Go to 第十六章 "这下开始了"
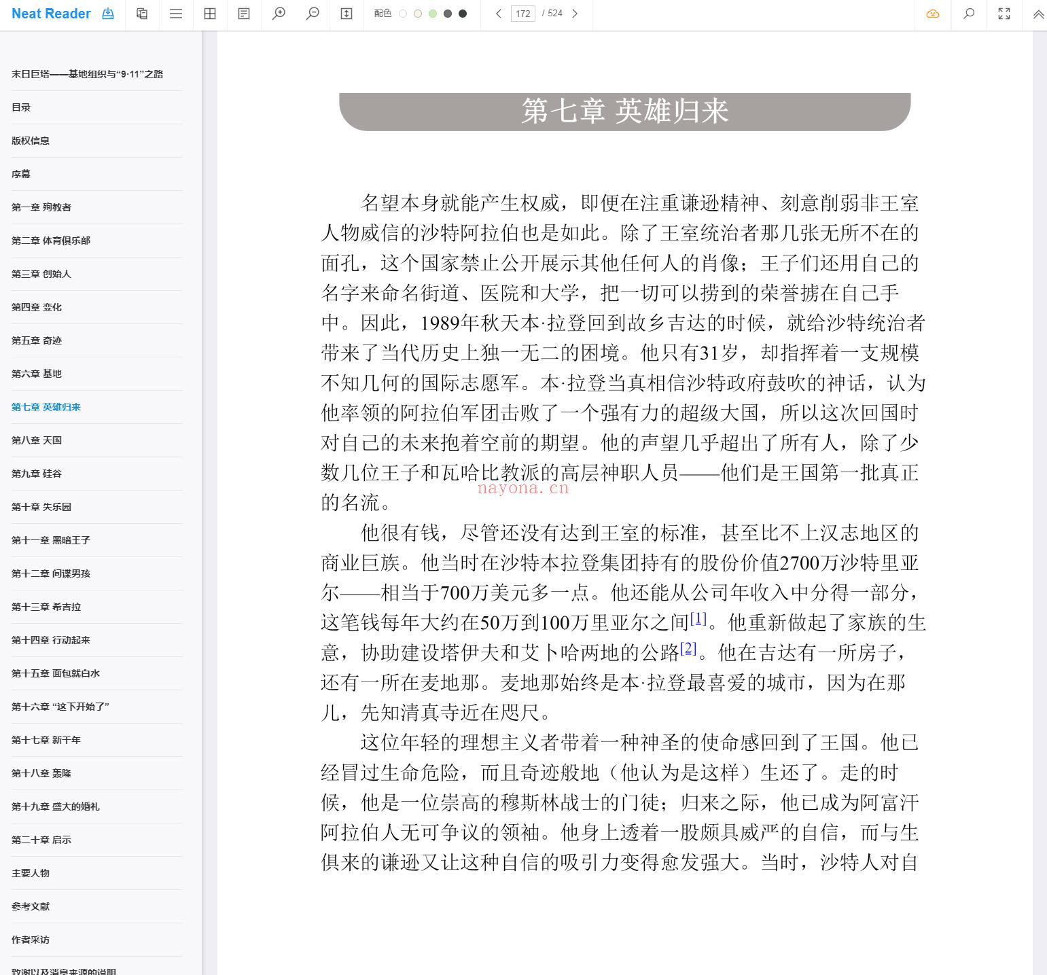This screenshot has width=1047, height=975. point(60,707)
